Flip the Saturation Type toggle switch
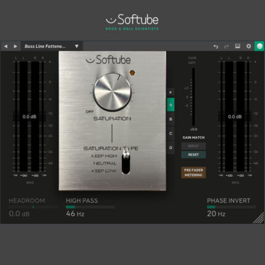Image resolution: width=265 pixels, height=265 pixels. tap(126, 161)
